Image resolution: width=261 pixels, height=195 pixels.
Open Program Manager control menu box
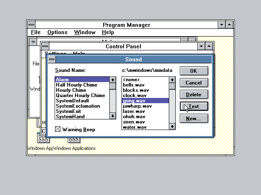pyautogui.click(x=31, y=25)
